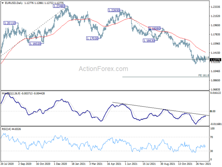
Task: Click the current price tag 1.12775
Action: click(215, 60)
